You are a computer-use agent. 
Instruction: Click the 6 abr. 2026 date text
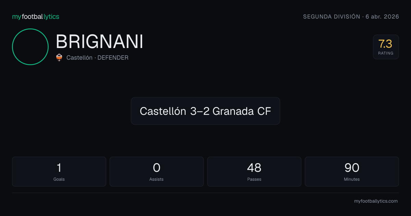382,16
